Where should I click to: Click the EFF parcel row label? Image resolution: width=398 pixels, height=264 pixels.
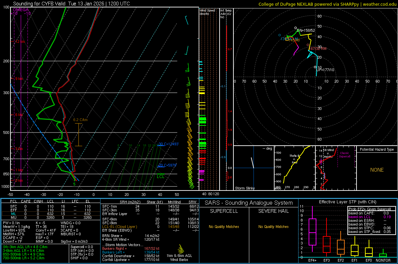pyautogui.click(x=13, y=210)
